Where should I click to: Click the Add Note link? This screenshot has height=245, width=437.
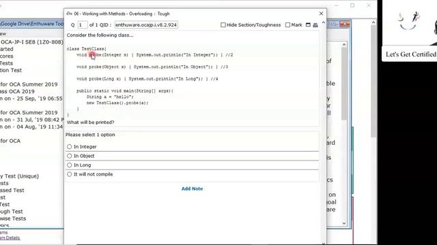(x=192, y=189)
